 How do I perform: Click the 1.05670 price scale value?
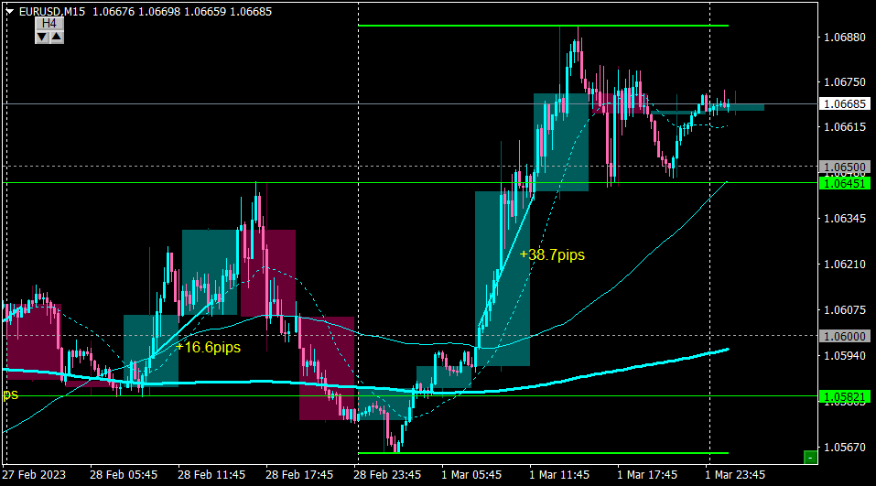[845, 448]
